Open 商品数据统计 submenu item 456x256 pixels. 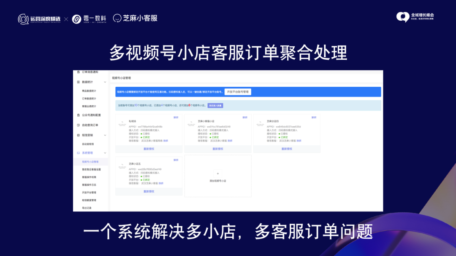tap(89, 91)
